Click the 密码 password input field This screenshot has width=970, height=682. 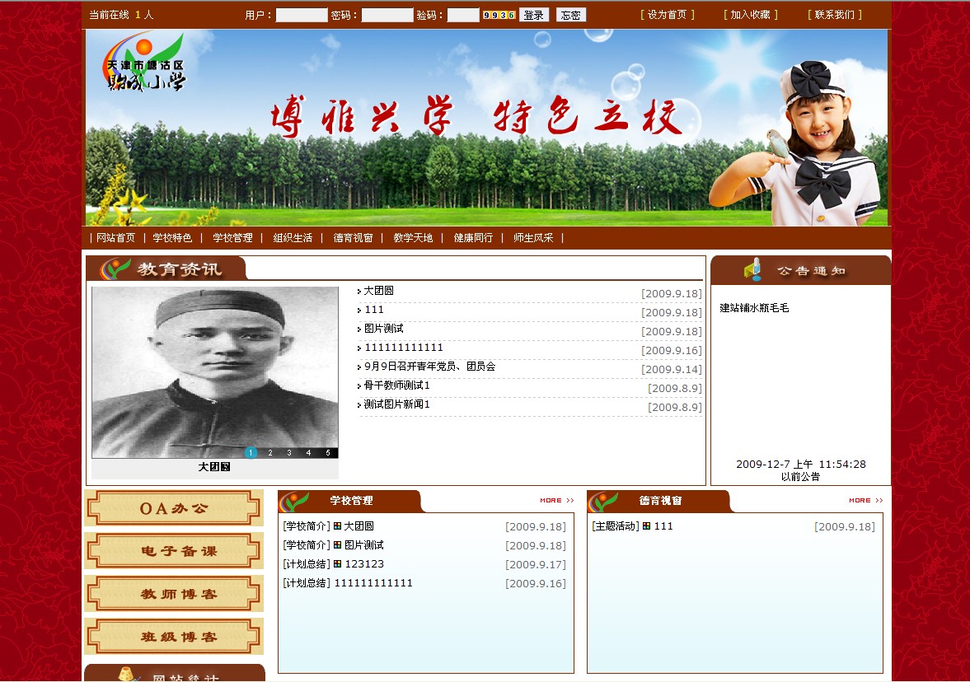(x=387, y=15)
